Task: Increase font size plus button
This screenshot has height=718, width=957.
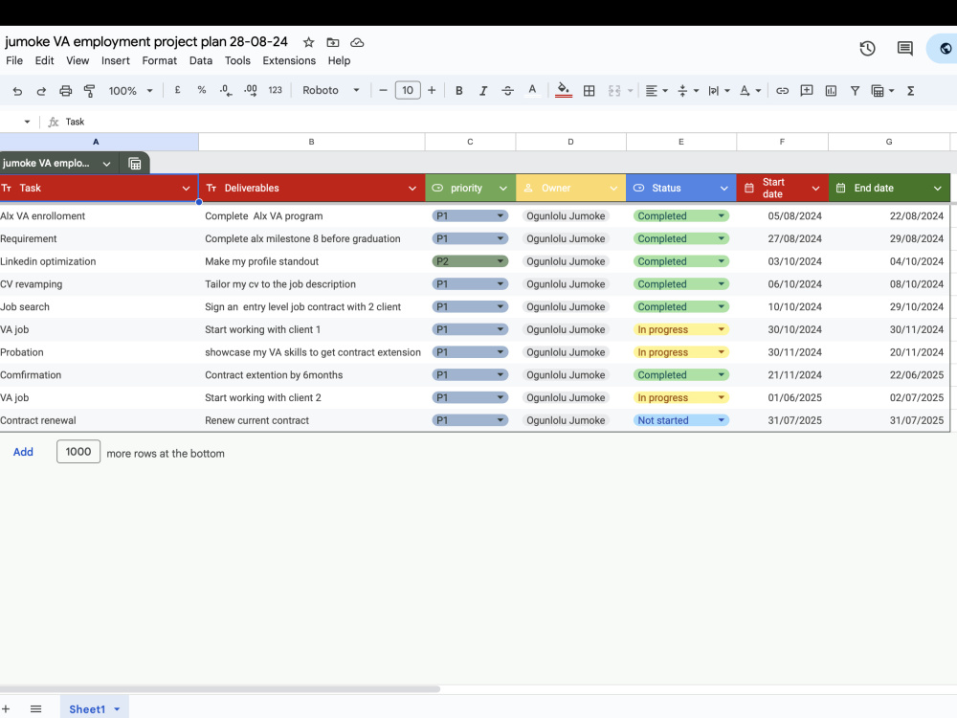Action: (x=432, y=90)
